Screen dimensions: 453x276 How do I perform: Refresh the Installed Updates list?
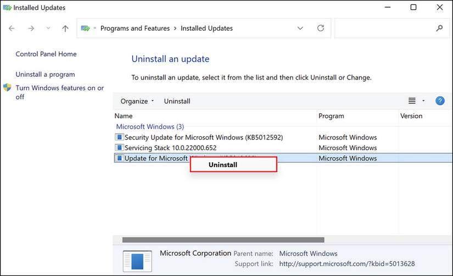[320, 28]
